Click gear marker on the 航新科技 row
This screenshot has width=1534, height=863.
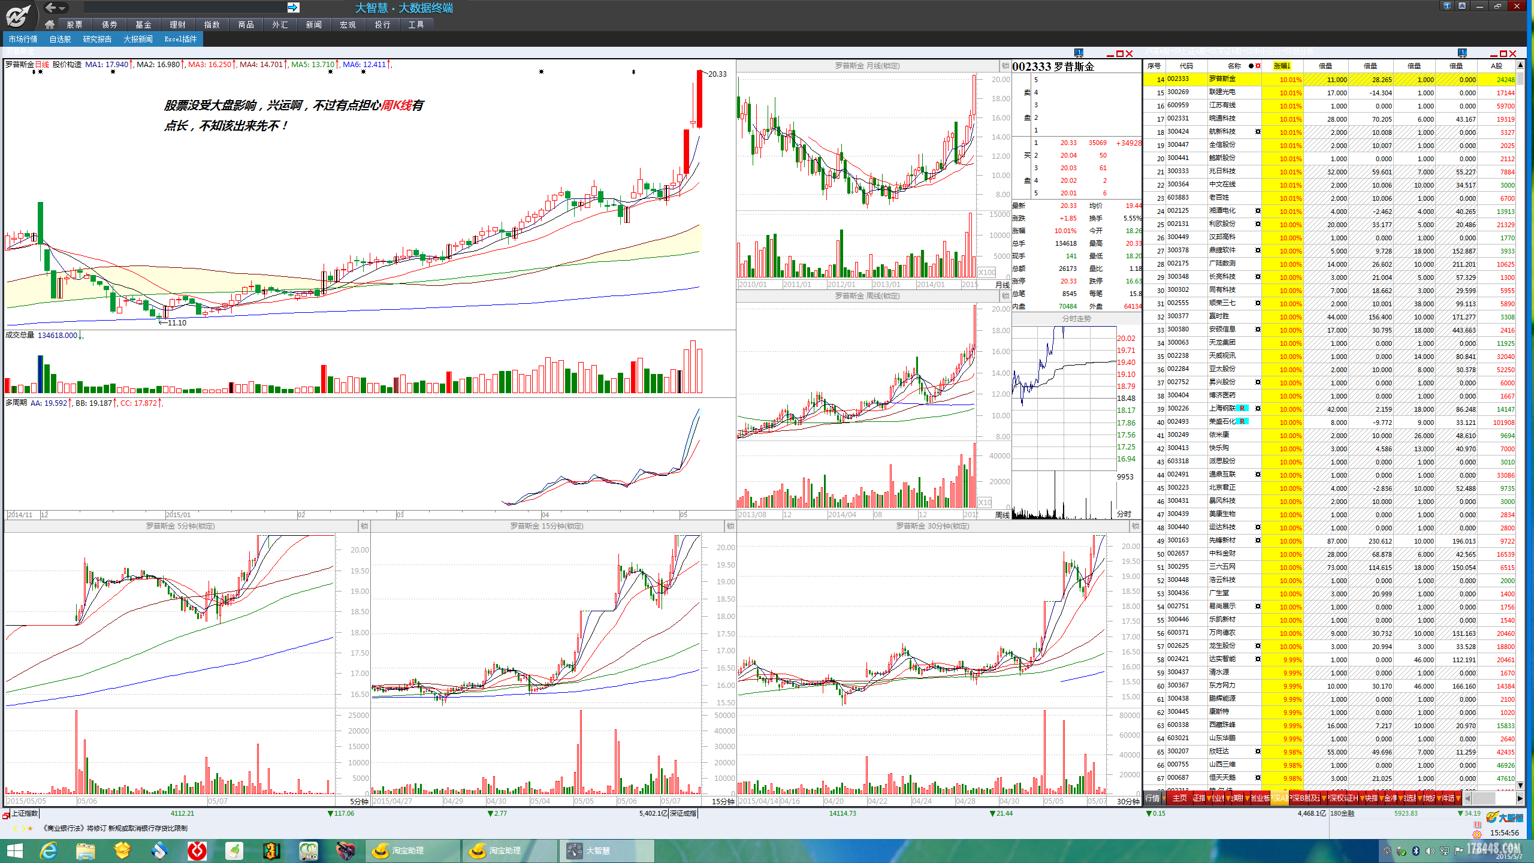coord(1258,132)
